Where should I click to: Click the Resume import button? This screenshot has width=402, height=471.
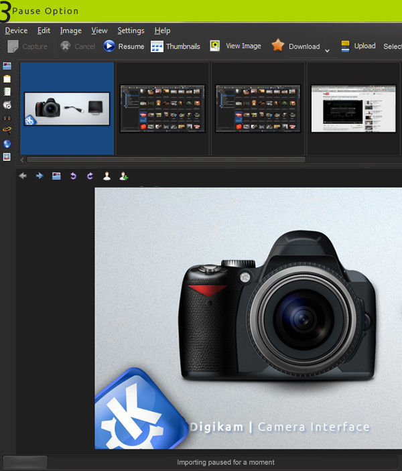(124, 46)
